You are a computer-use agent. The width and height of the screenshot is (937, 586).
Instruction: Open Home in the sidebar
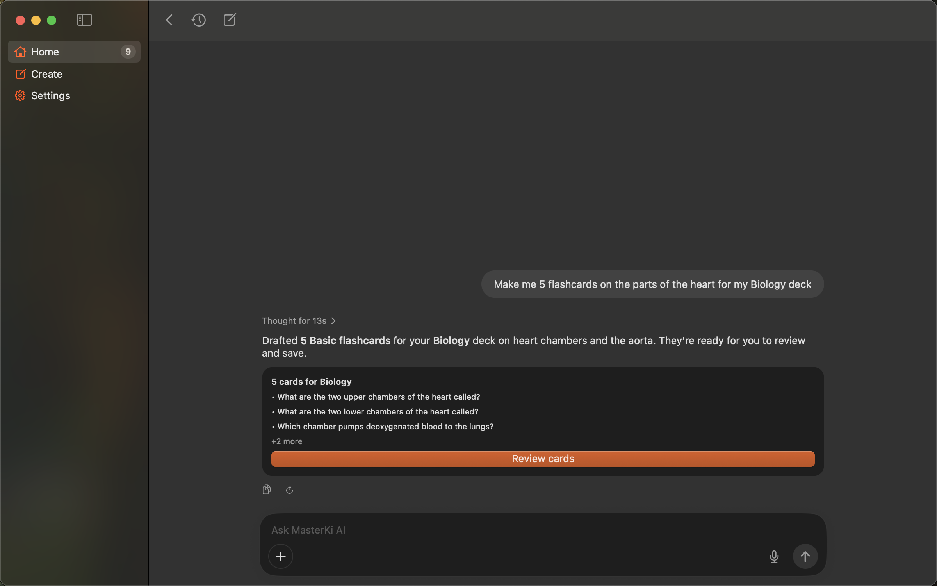pos(74,52)
